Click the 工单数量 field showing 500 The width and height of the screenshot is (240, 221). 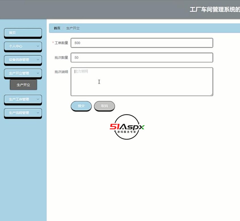[x=142, y=43]
